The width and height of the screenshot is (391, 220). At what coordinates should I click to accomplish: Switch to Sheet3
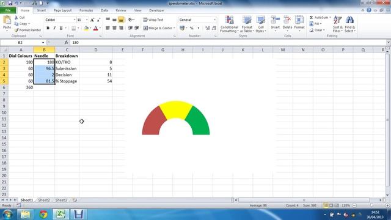coord(61,200)
